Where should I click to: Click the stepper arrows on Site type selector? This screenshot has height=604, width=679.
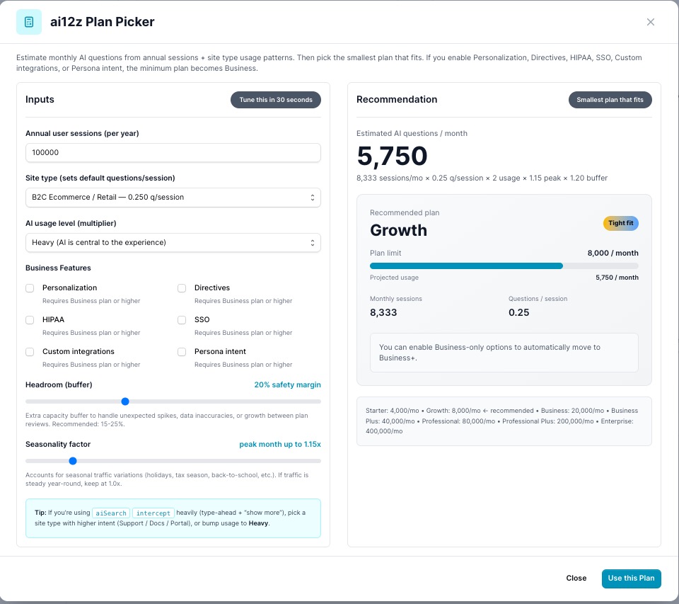[312, 198]
